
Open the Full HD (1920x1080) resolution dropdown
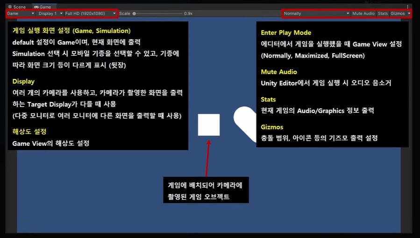(x=91, y=14)
